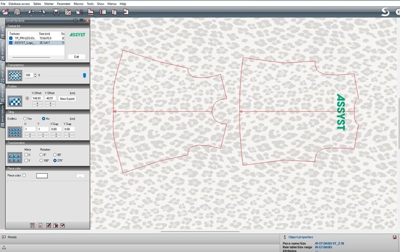Click the open file icon in toolbar
Viewport: 400px width, 252px height.
tap(5, 12)
